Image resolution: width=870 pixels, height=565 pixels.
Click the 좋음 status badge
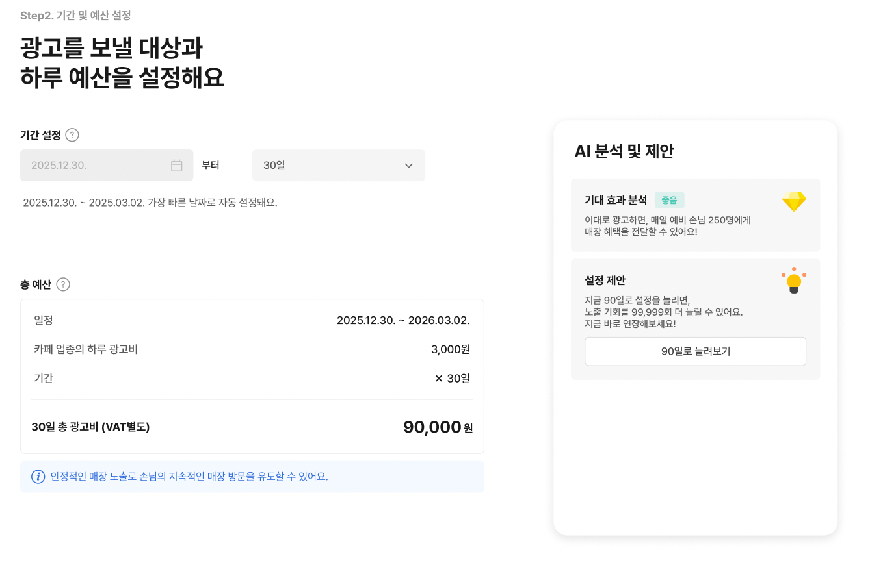[669, 201]
